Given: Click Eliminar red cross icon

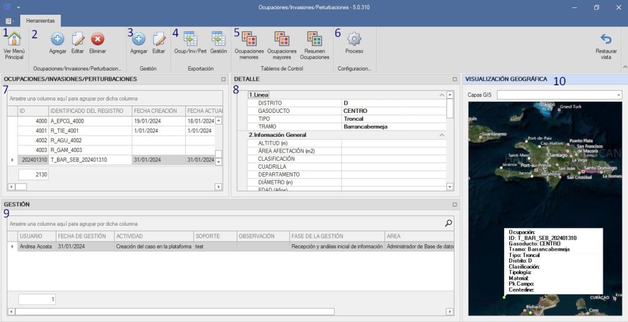Looking at the screenshot, I should pos(98,40).
